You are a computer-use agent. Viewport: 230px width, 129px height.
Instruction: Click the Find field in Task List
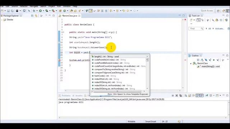coord(196,29)
